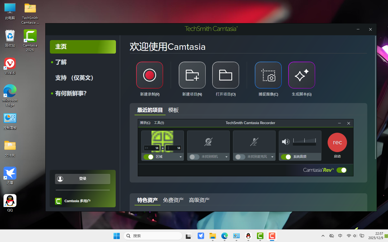Open 有何新鲜事? sidebar item

point(71,93)
